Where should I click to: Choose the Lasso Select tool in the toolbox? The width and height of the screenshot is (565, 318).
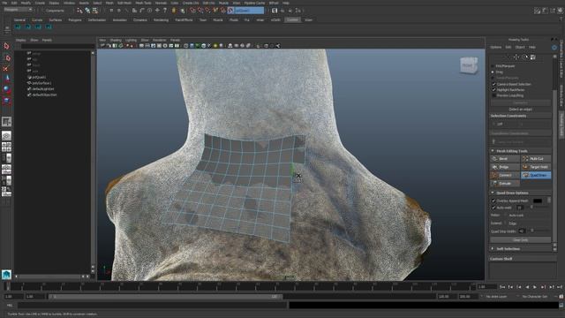(x=6, y=57)
